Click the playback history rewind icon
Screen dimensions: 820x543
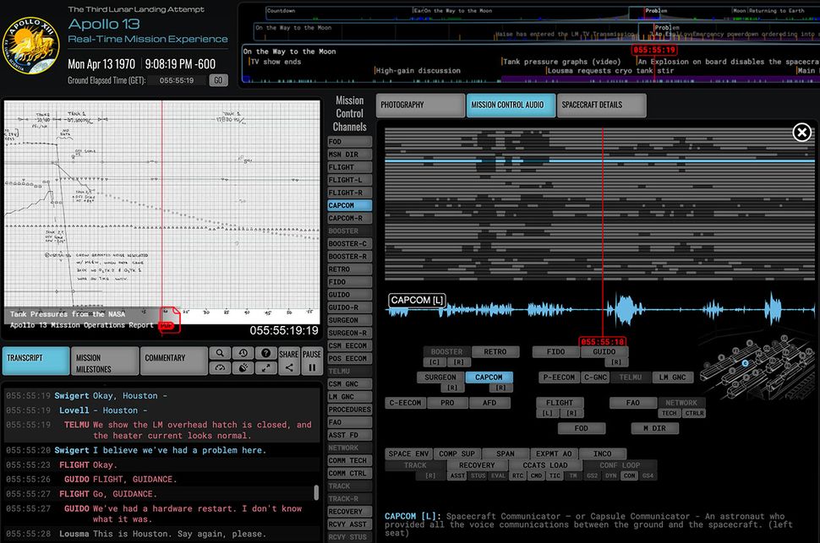point(243,353)
